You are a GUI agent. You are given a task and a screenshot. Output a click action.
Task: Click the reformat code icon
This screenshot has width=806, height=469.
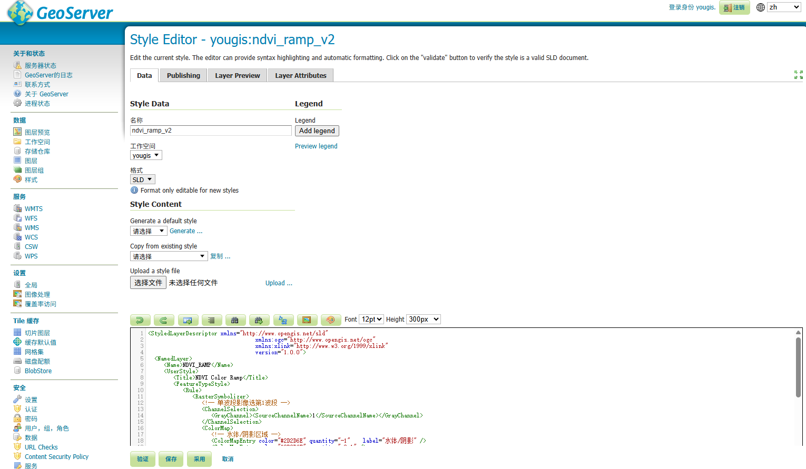211,320
